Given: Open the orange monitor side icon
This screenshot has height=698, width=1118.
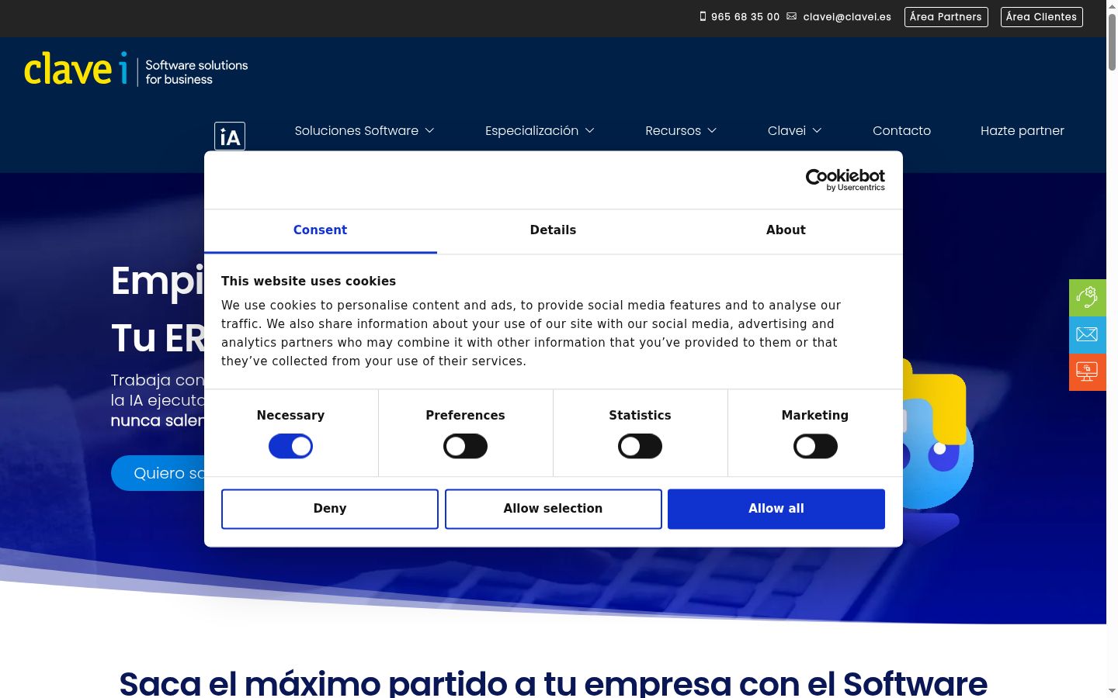Looking at the screenshot, I should [x=1087, y=371].
